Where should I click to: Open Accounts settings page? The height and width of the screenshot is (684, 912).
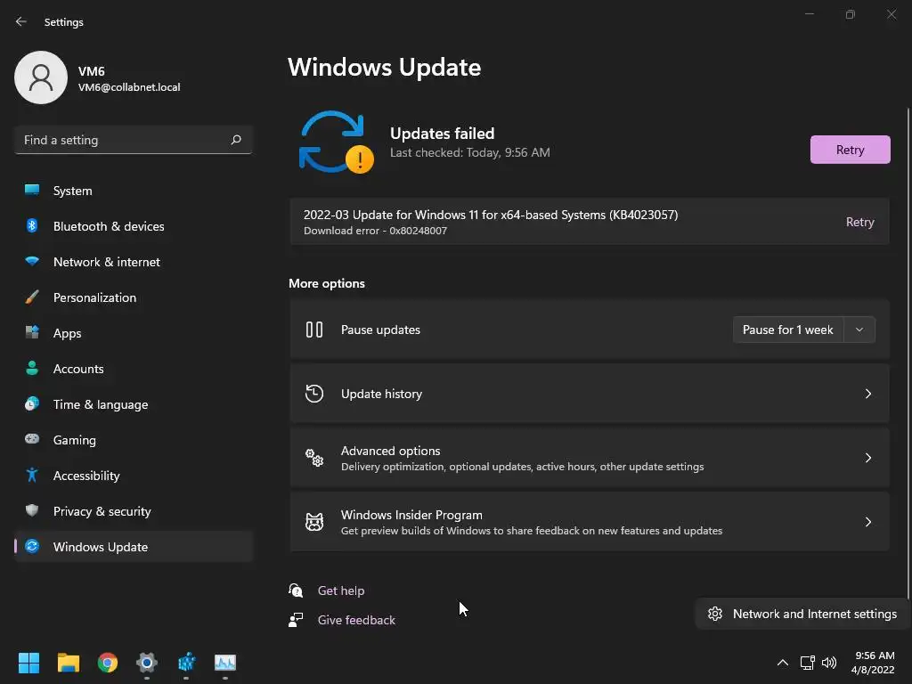[134, 369]
